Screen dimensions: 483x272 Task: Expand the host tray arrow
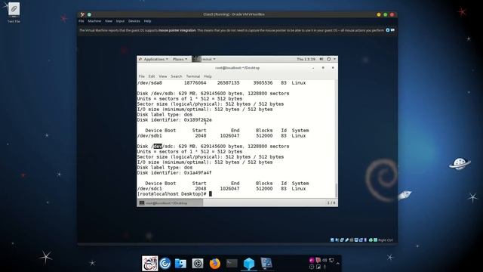pos(338,264)
